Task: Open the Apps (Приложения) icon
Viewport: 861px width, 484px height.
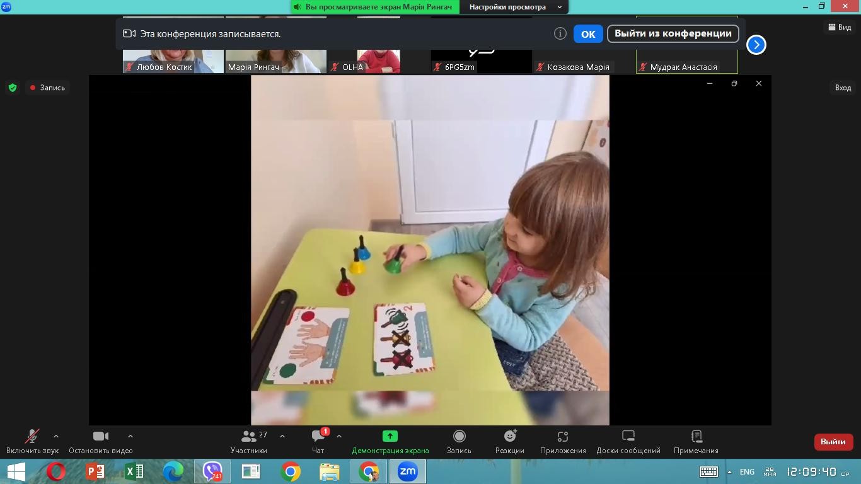Action: click(563, 436)
